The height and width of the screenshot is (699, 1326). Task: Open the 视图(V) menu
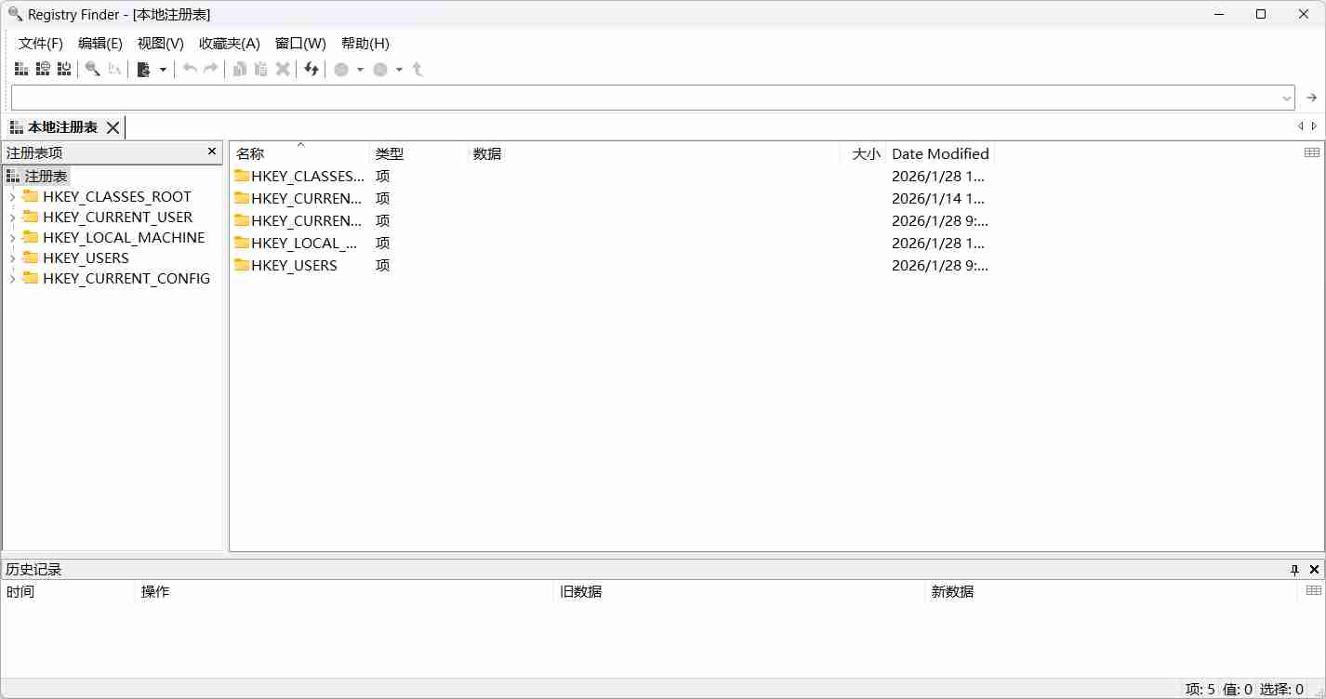click(x=160, y=44)
